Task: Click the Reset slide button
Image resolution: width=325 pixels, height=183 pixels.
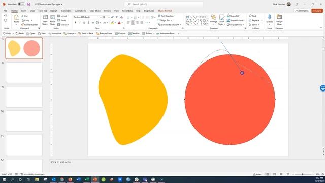Action: coord(61,20)
